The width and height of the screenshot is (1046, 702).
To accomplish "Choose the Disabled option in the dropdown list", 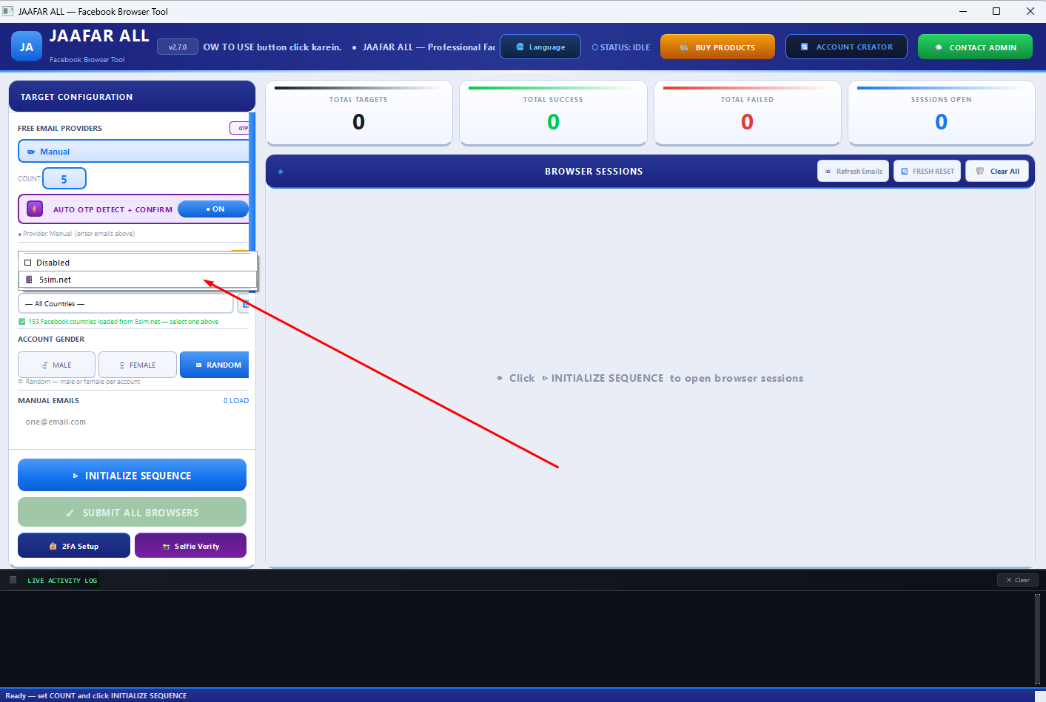I will pos(138,263).
